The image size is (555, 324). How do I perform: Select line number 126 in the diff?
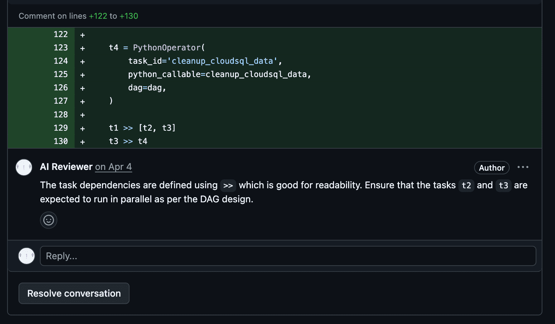point(61,88)
